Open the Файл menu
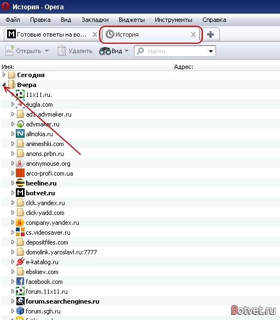 13,20
